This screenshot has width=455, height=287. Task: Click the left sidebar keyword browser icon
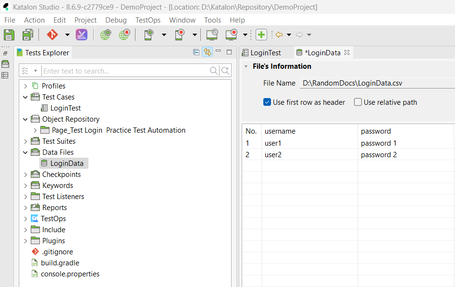5,64
